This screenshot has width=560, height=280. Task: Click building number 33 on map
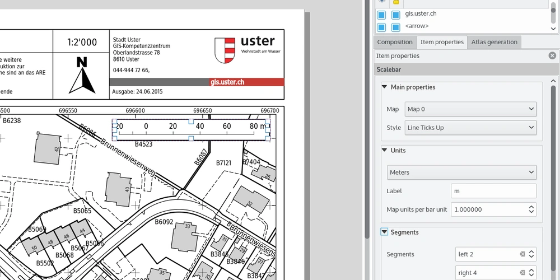pyautogui.click(x=188, y=226)
